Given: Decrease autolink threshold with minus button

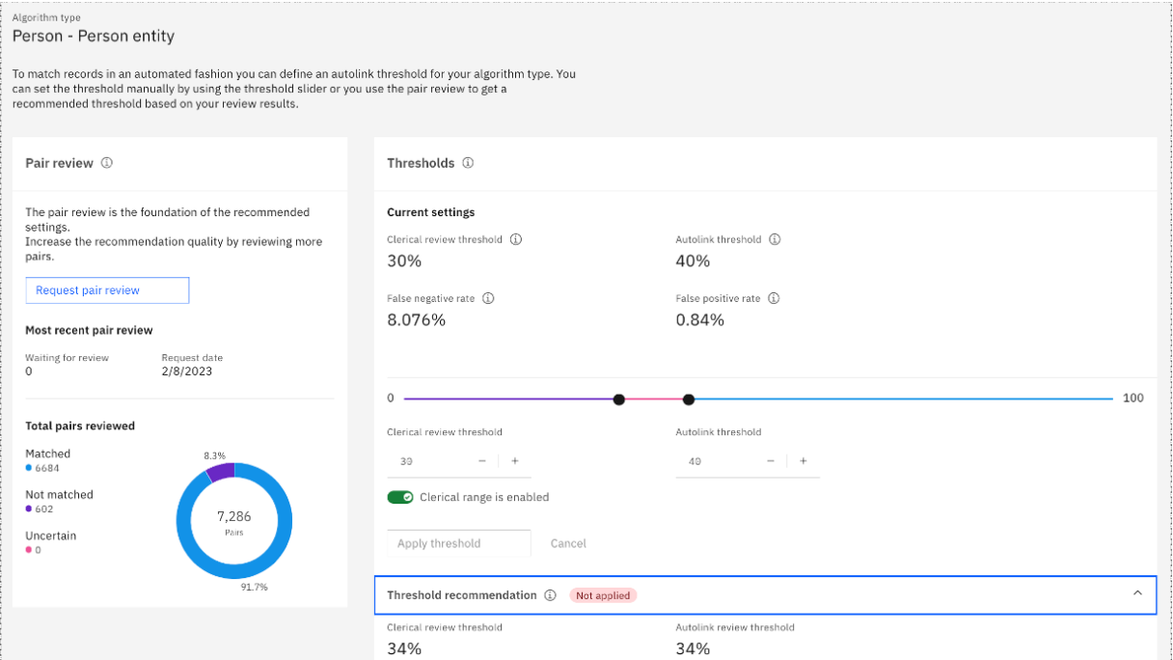Looking at the screenshot, I should [771, 461].
